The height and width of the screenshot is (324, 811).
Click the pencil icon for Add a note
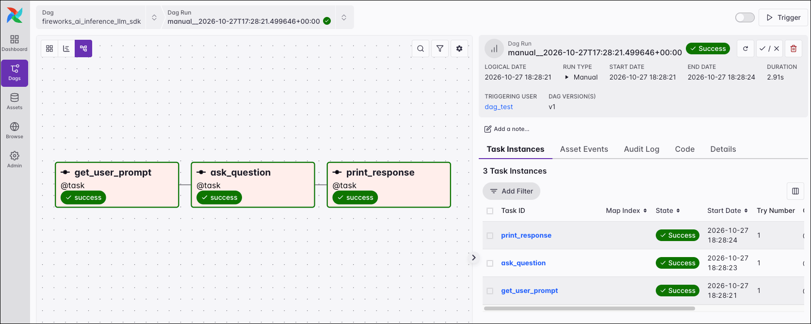[488, 129]
